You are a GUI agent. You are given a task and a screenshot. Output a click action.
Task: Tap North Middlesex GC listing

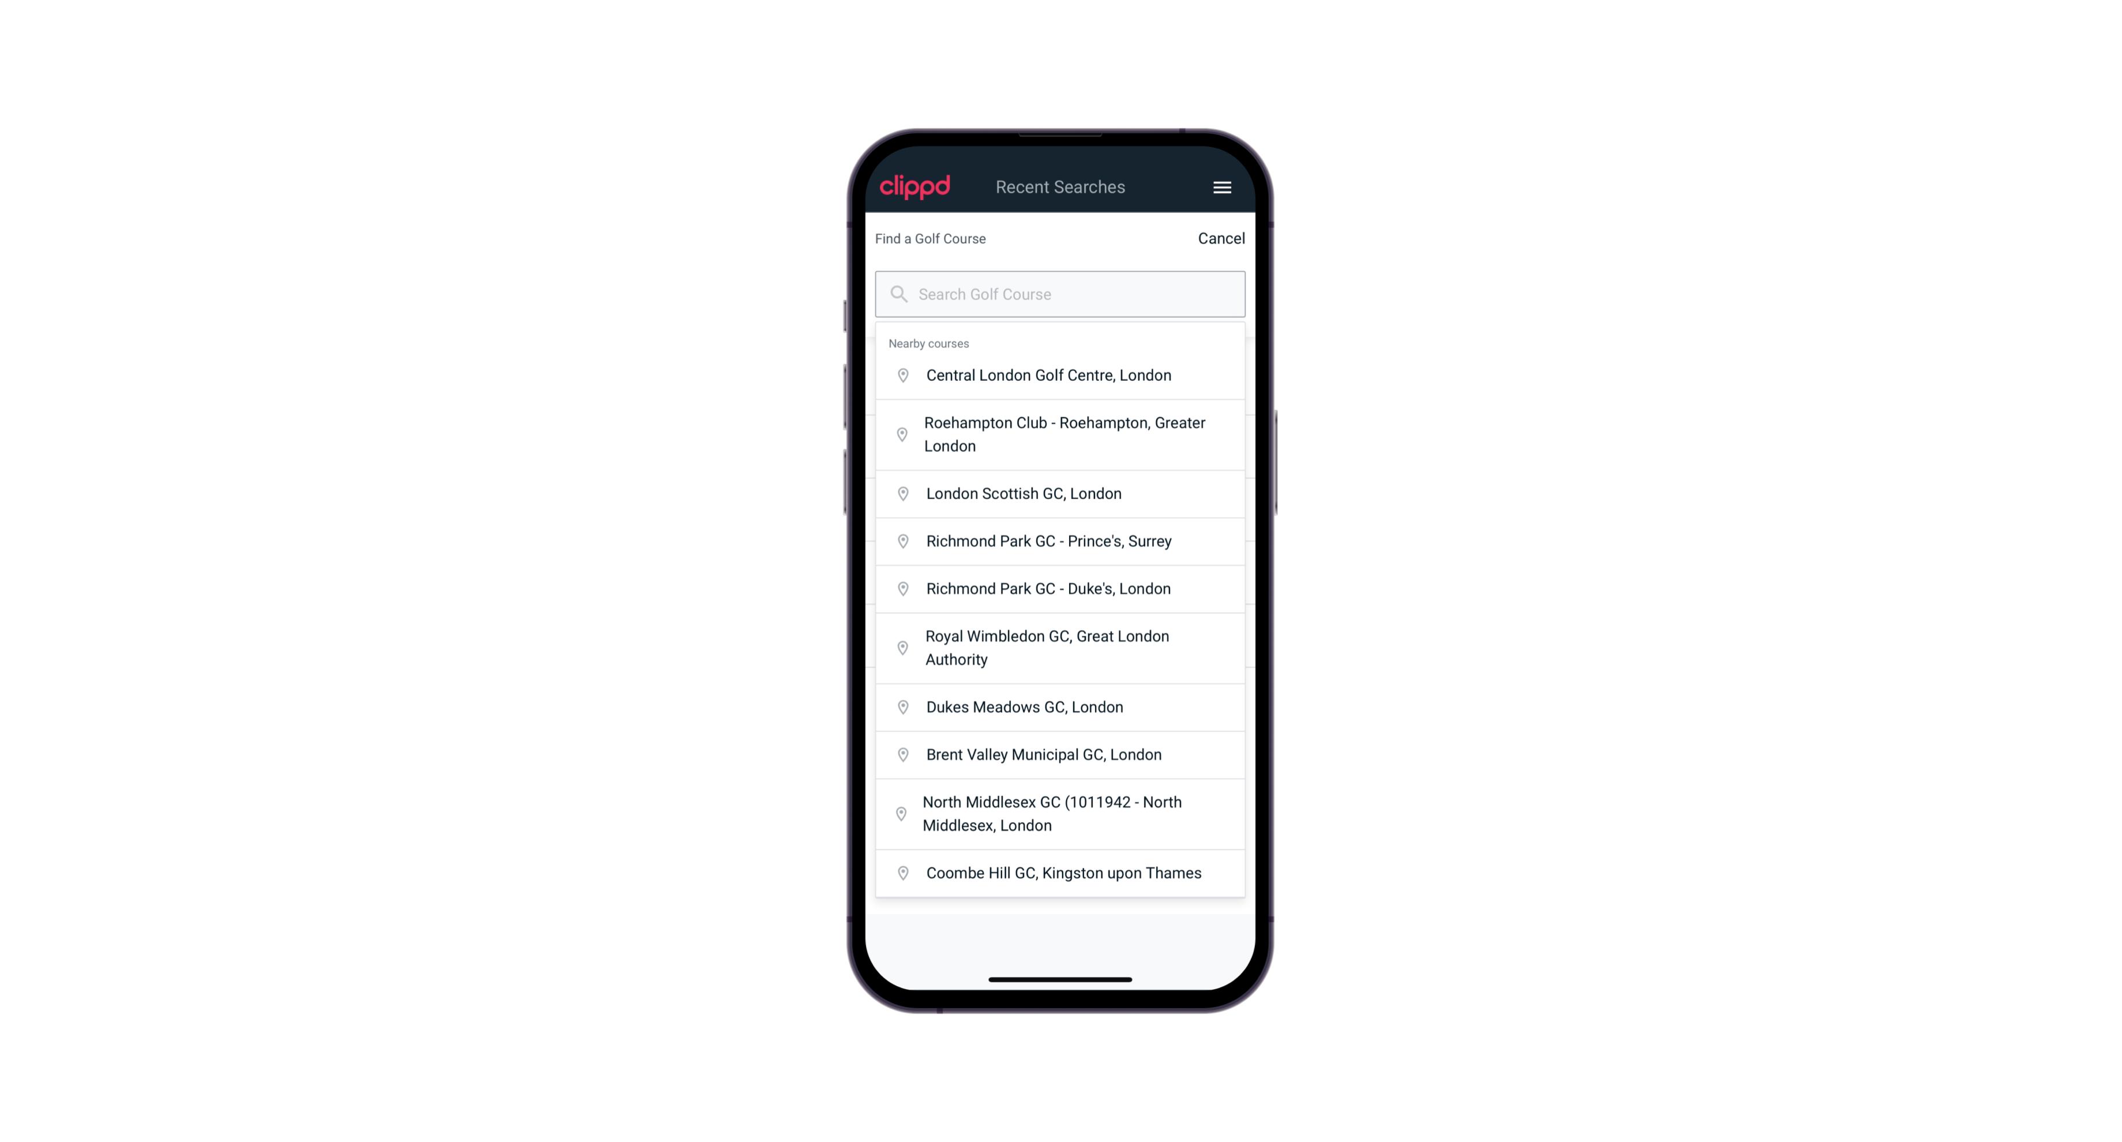pyautogui.click(x=1061, y=814)
